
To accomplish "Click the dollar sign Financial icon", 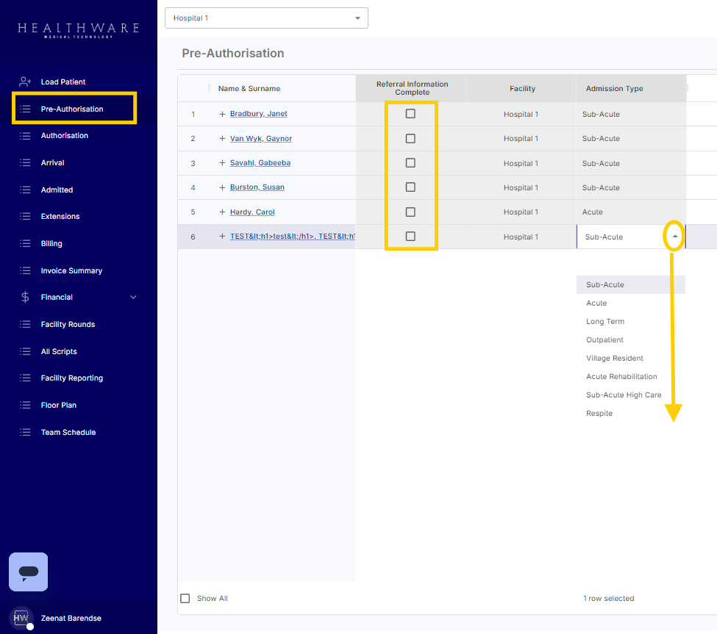I will [25, 298].
